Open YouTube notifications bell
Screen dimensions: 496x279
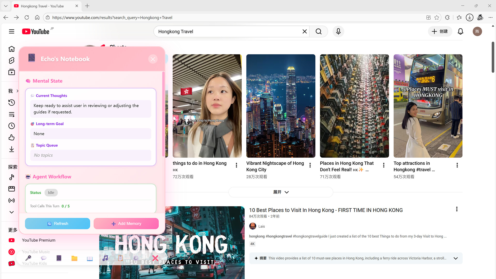pyautogui.click(x=460, y=32)
